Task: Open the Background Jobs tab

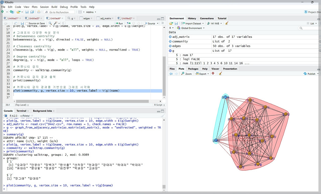Action: pyautogui.click(x=42, y=111)
